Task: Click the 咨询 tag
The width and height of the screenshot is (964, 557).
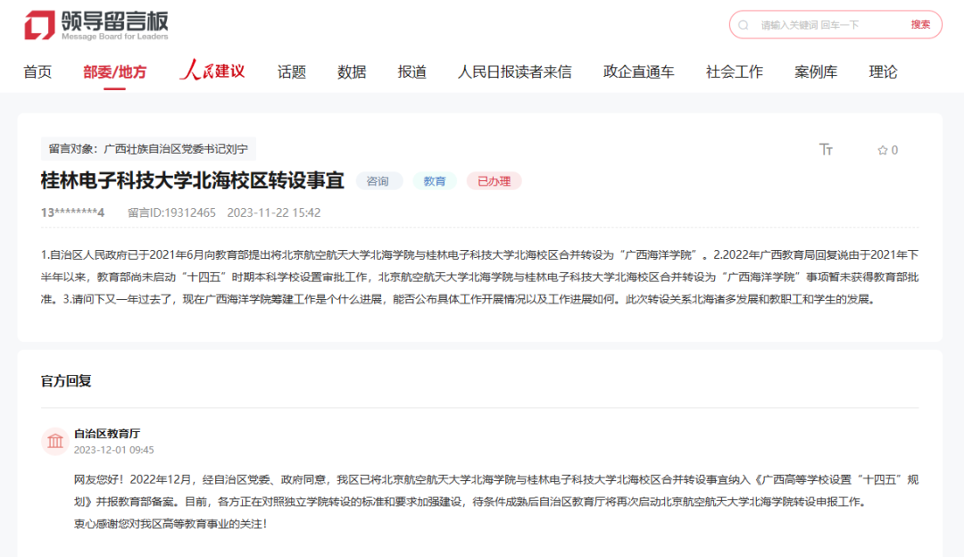Action: pyautogui.click(x=378, y=181)
